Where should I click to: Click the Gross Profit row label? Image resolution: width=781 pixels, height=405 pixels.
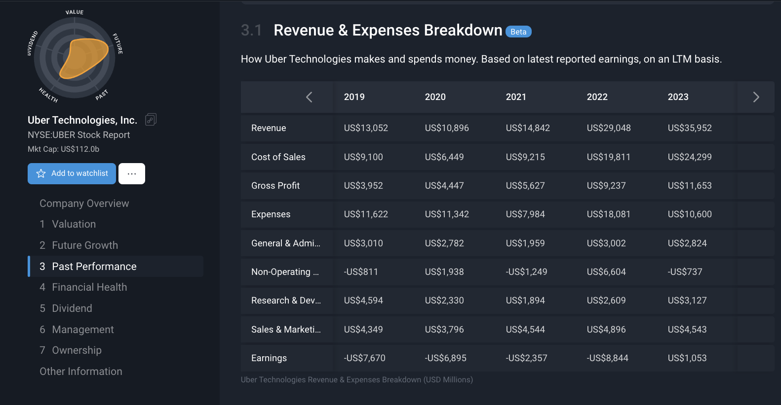pos(275,186)
